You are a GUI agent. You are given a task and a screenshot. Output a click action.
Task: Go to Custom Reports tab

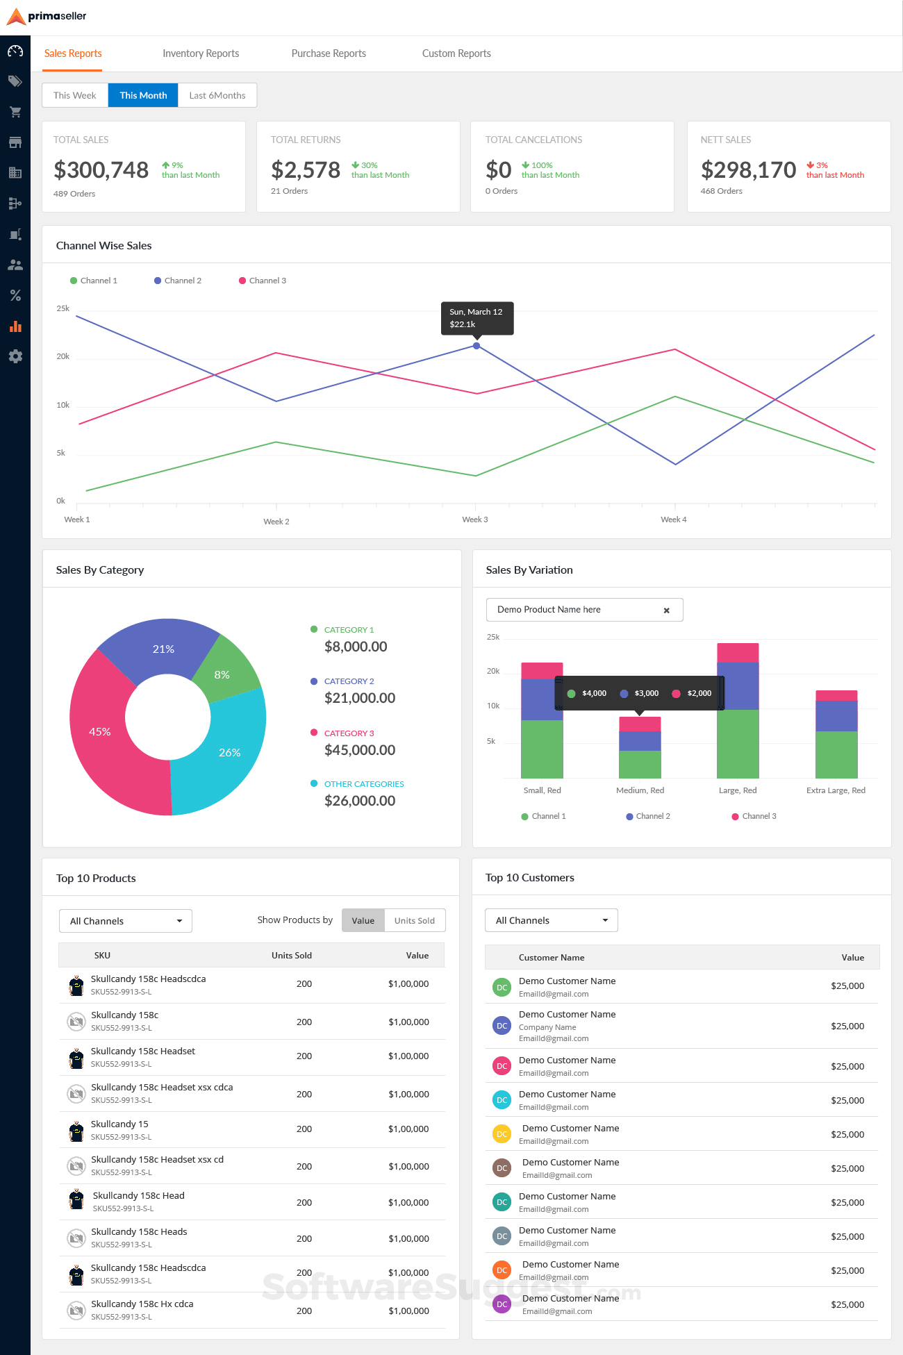[x=456, y=53]
